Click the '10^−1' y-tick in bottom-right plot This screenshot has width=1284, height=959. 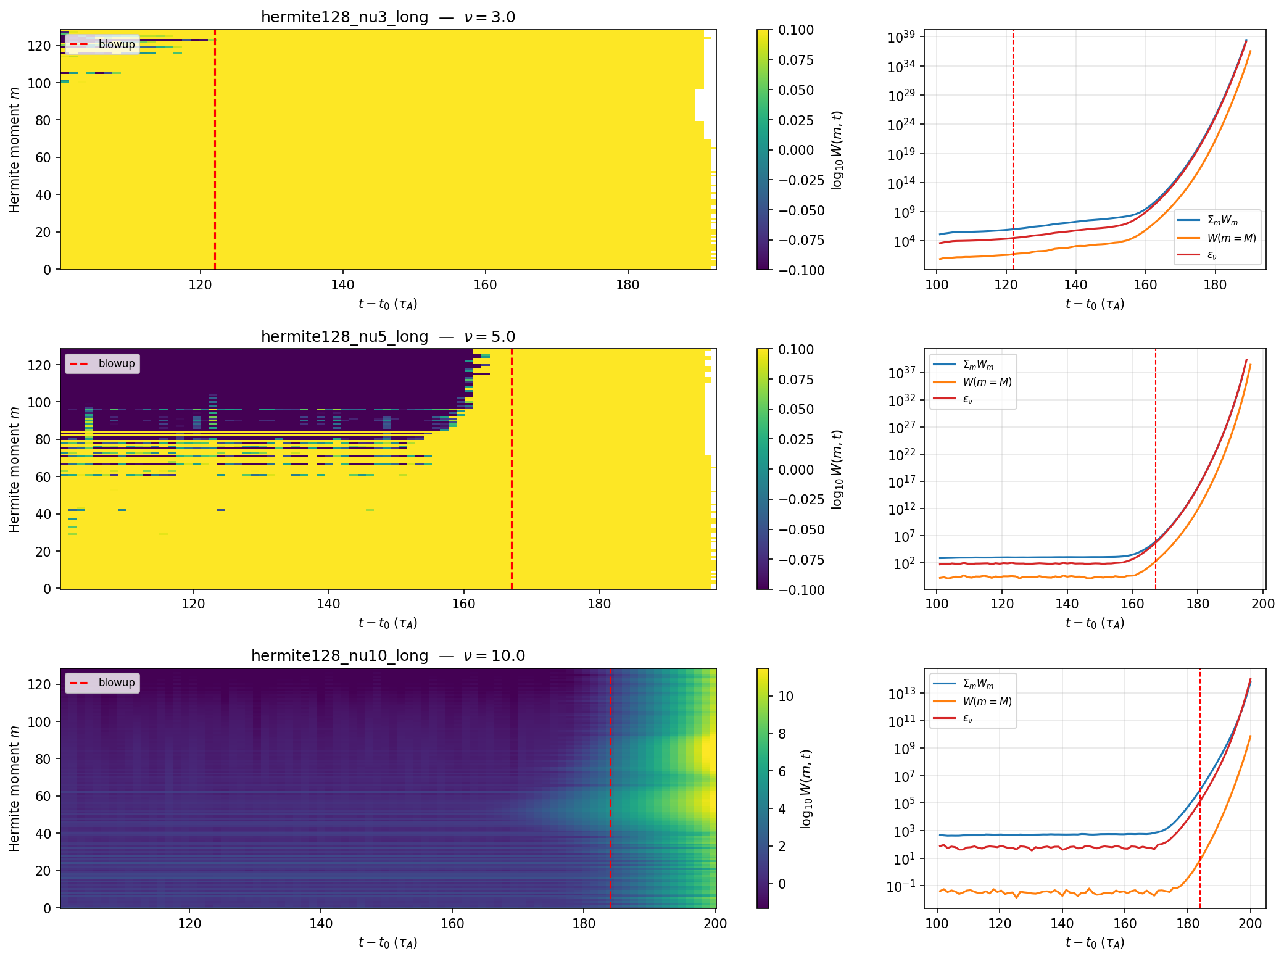coord(901,886)
